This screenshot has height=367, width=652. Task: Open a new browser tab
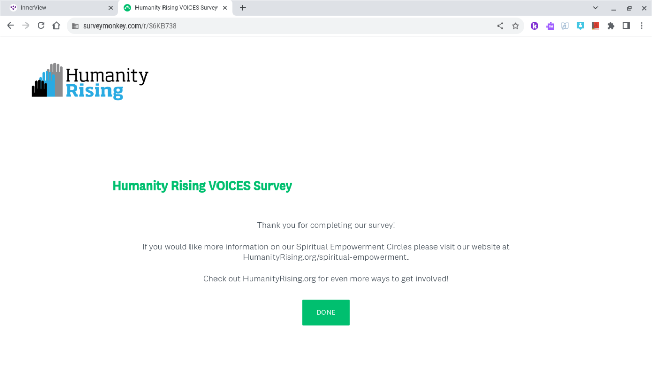pos(243,8)
